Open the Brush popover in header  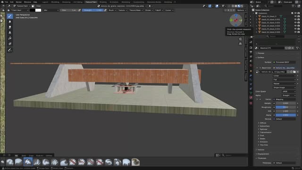click(112, 10)
